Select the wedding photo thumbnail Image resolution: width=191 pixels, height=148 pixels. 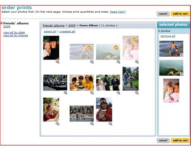point(108,82)
